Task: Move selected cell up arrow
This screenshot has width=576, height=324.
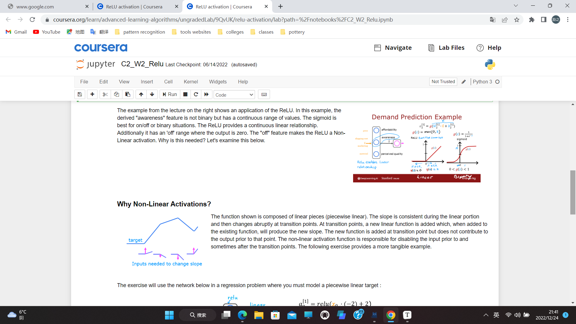Action: pyautogui.click(x=141, y=94)
